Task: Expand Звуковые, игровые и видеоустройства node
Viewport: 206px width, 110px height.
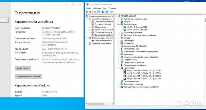Action: pyautogui.click(x=119, y=35)
